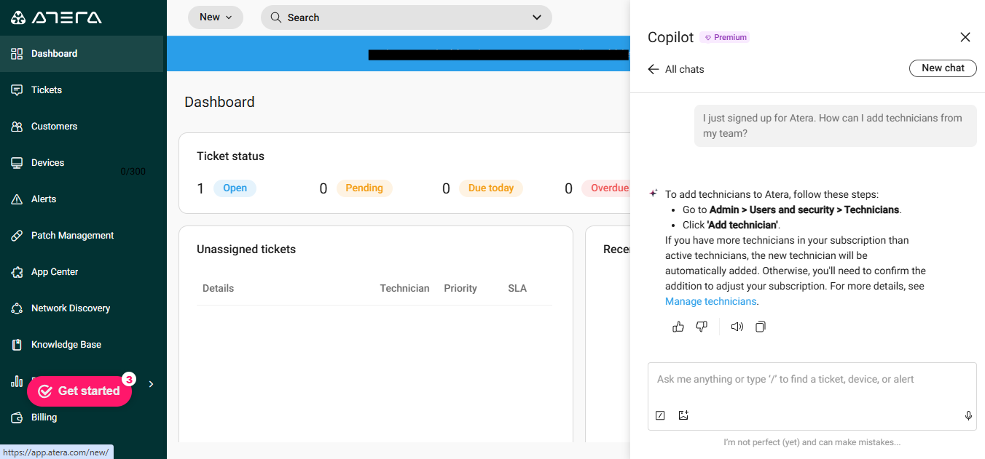Viewport: 985px width, 459px height.
Task: Copy the Copilot response
Action: point(761,327)
